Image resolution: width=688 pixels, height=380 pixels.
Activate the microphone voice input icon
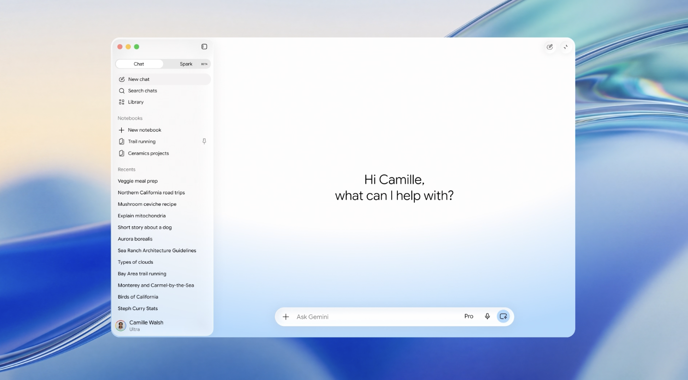click(487, 316)
